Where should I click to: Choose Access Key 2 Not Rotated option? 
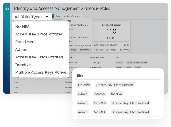39,34
